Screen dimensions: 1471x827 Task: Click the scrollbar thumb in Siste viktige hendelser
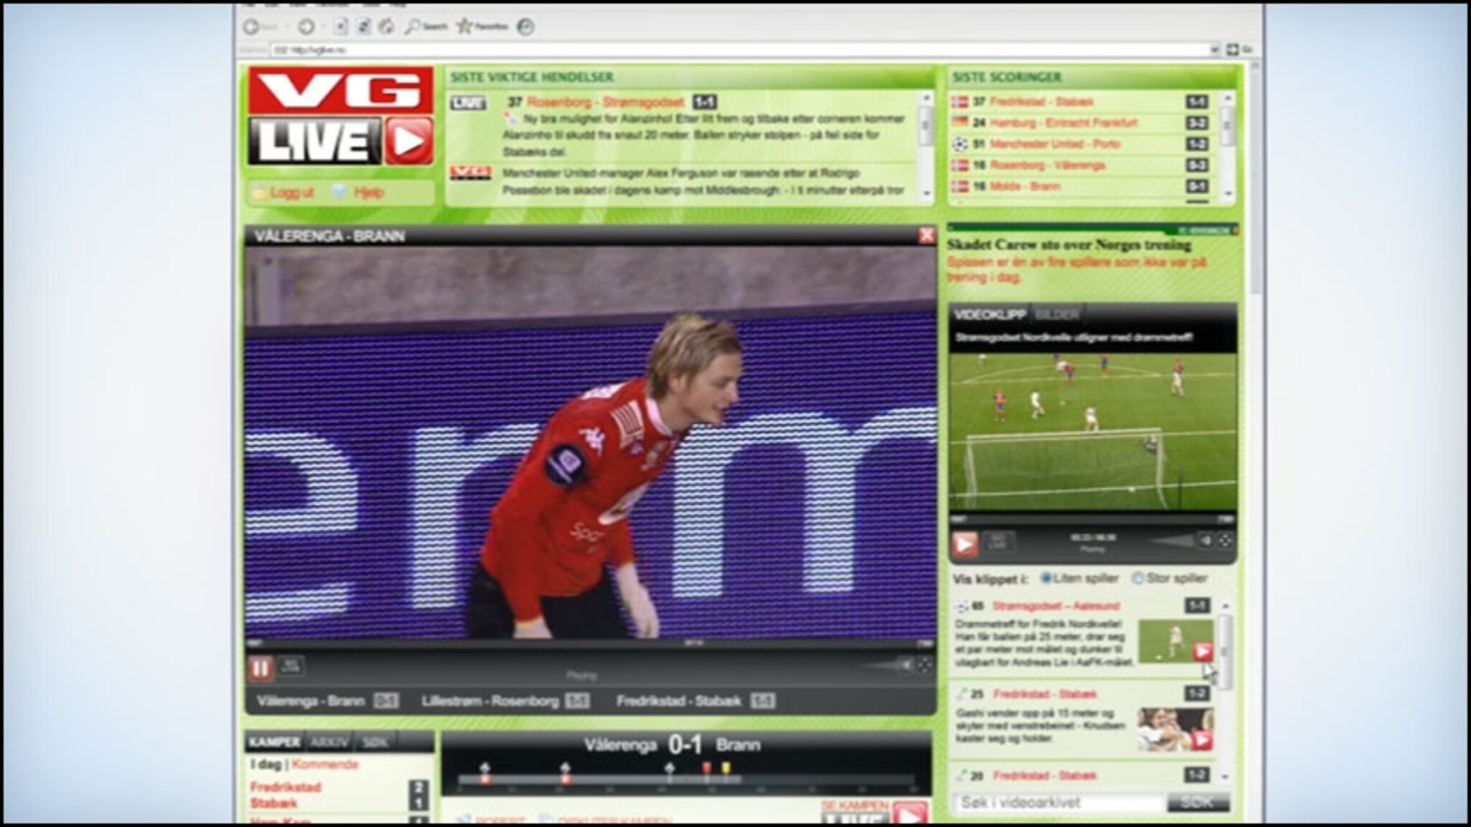click(926, 126)
